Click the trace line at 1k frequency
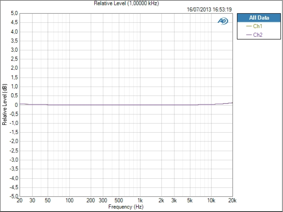This screenshot has height=212, width=283. 140,105
